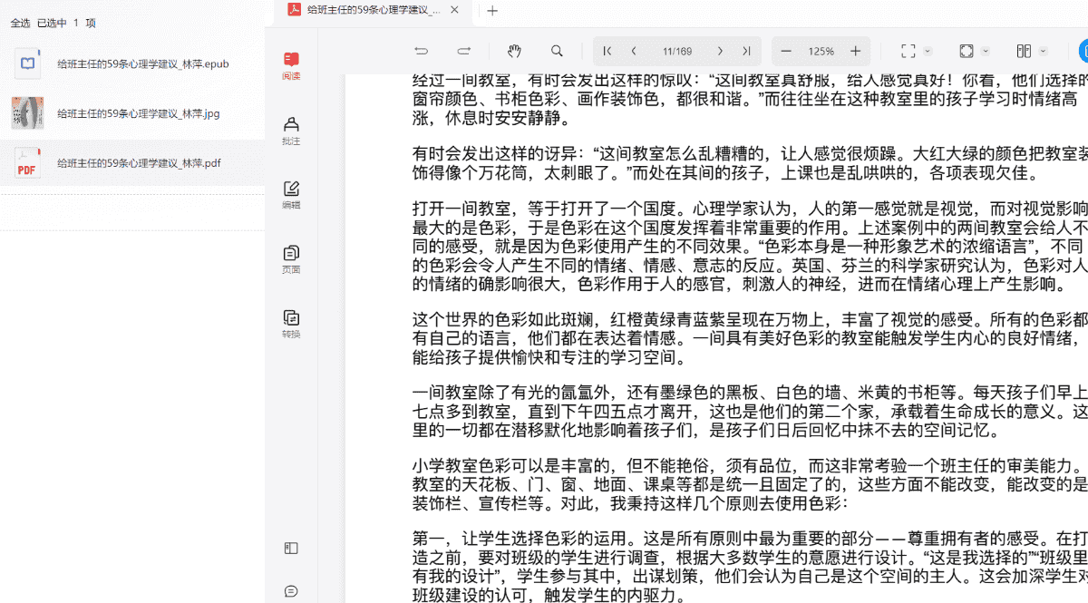This screenshot has height=603, width=1088.
Task: Expand the full screen mode dropdown arrow
Action: [x=928, y=52]
